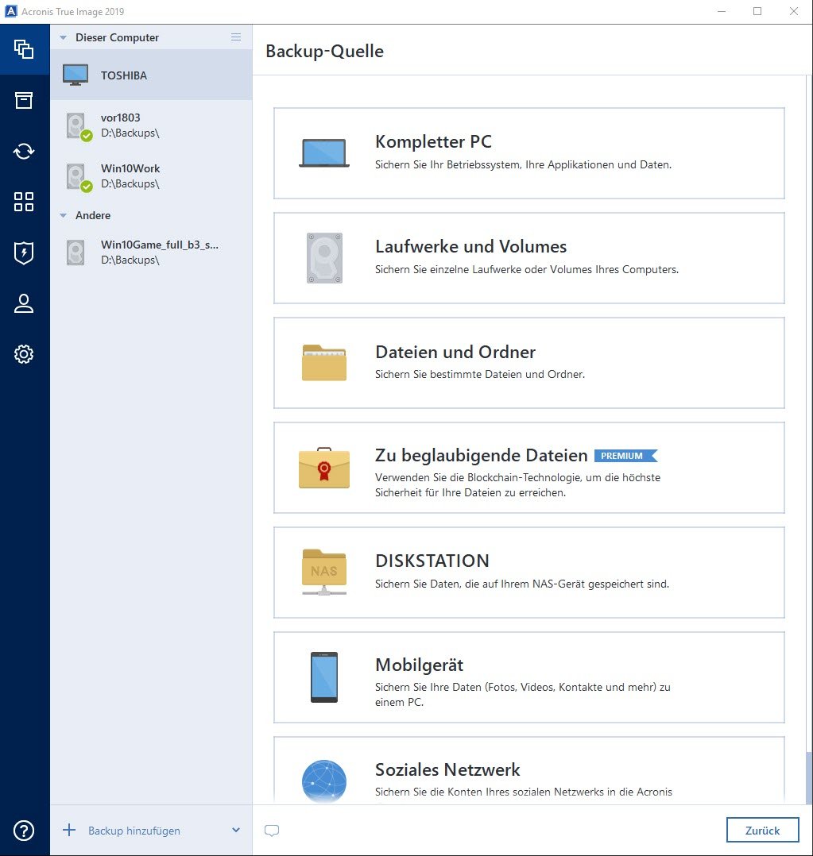The image size is (813, 856).
Task: Click the laptop icon for Kompletter PC
Action: pos(324,152)
